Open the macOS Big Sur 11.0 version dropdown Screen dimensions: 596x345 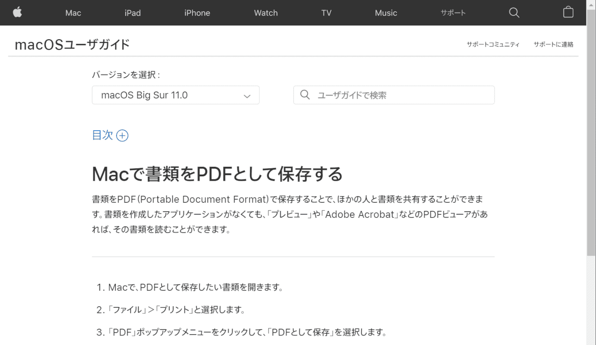(176, 95)
